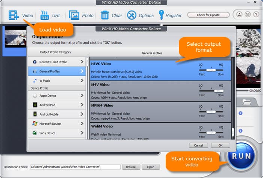Viewport: 263px width, 178px height.
Task: Adjust HEVC Video quality slider
Action: pyautogui.click(x=211, y=70)
